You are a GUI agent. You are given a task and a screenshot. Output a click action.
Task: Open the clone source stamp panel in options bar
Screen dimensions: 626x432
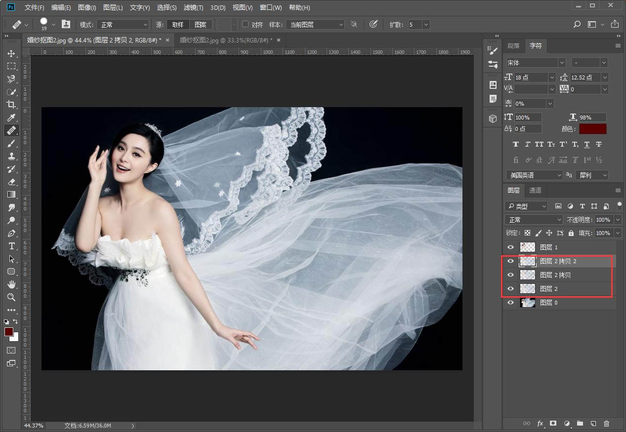[66, 24]
